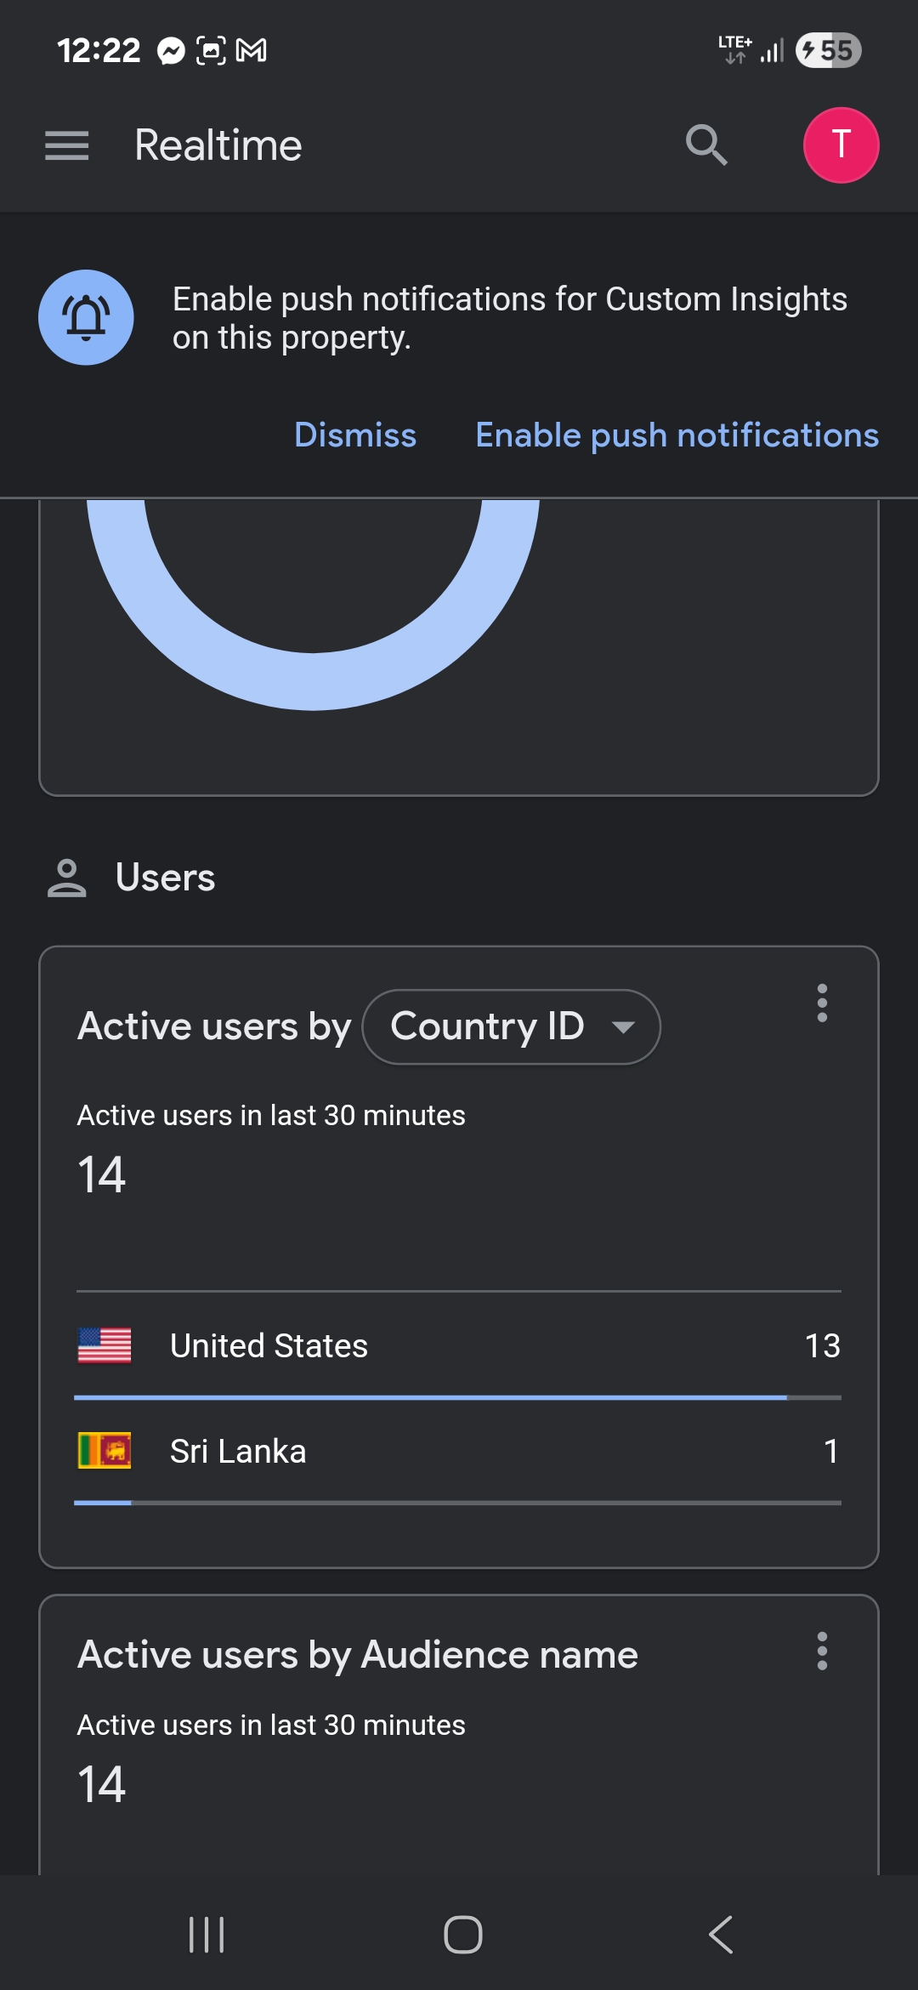918x1990 pixels.
Task: Tap the Sri Lanka flag icon
Action: point(105,1451)
